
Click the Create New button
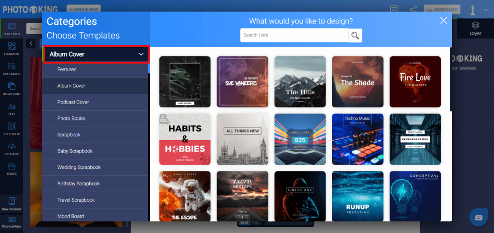click(84, 10)
